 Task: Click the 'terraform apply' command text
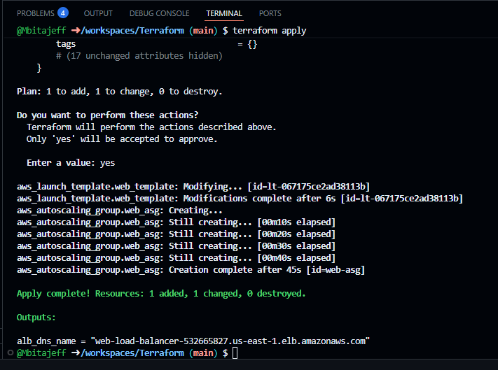(x=270, y=31)
